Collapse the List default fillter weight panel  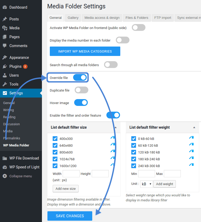[x=194, y=127]
